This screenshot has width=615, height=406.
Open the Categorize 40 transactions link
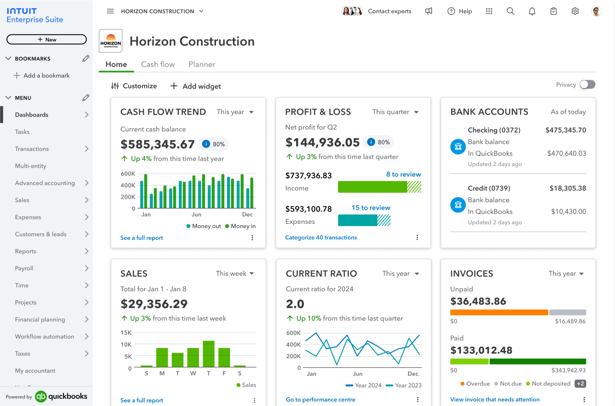pyautogui.click(x=321, y=237)
